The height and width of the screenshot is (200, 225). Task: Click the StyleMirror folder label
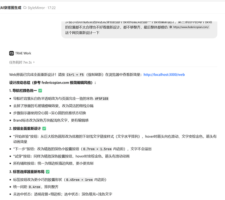36,8
